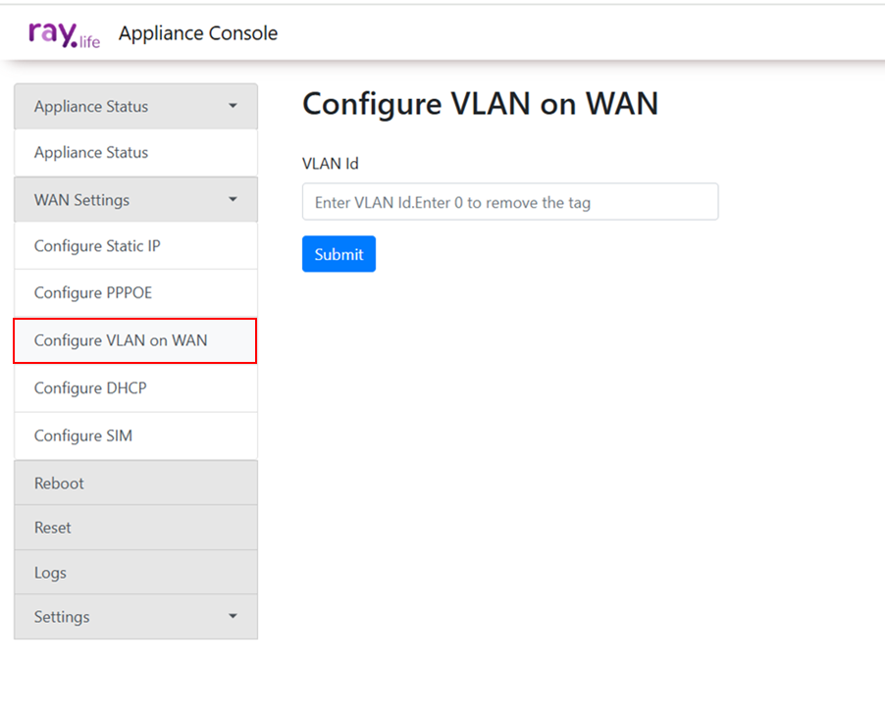886x715 pixels.
Task: Click the Settings section header
Action: [x=62, y=617]
